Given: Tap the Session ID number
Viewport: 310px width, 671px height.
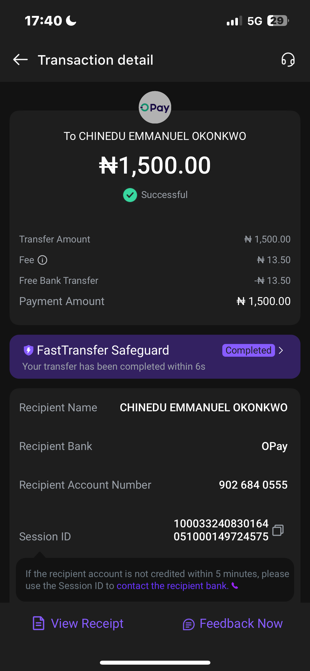Looking at the screenshot, I should [221, 530].
